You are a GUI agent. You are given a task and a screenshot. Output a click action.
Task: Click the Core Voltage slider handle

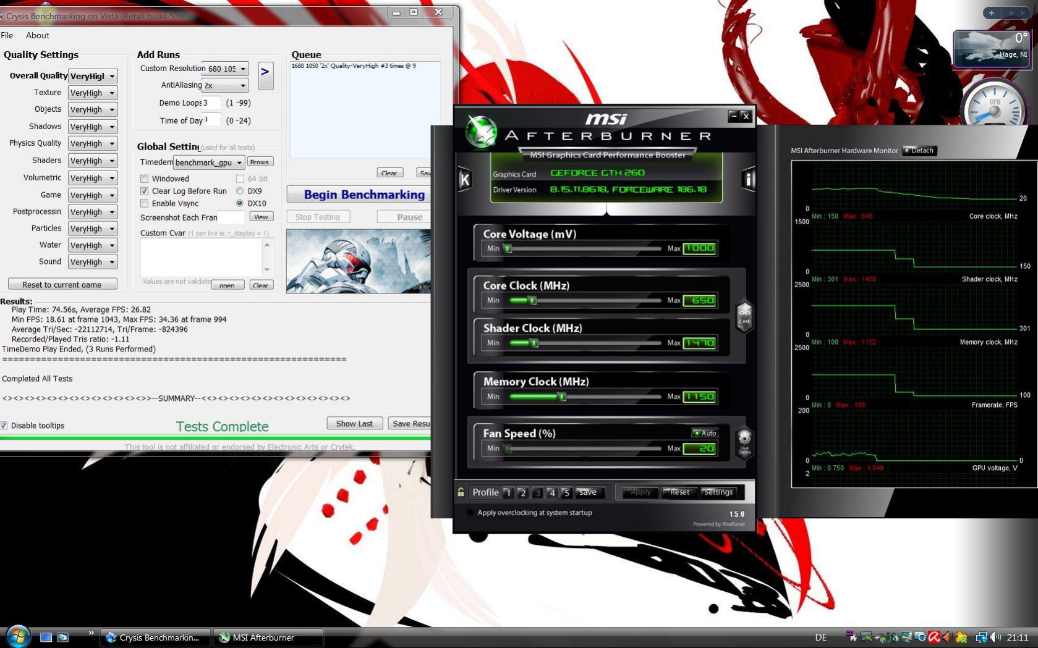pos(508,248)
